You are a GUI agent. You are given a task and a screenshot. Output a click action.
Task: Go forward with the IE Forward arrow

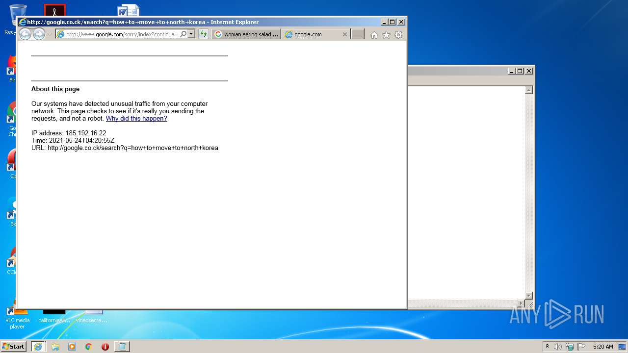[39, 34]
